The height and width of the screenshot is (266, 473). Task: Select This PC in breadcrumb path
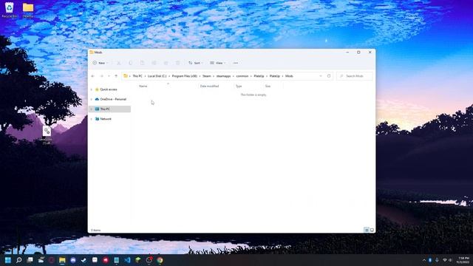[x=137, y=76]
